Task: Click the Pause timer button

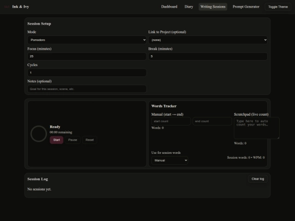Action: pos(73,140)
